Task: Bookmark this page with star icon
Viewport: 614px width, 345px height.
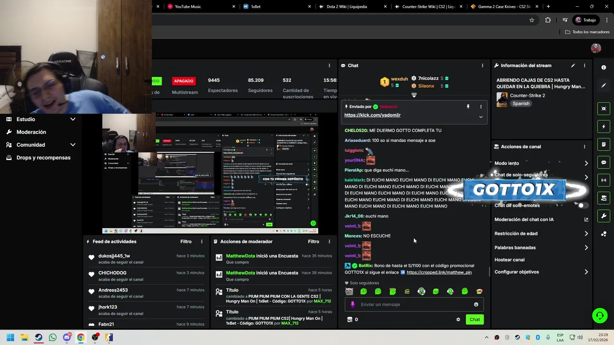Action: tap(531, 20)
